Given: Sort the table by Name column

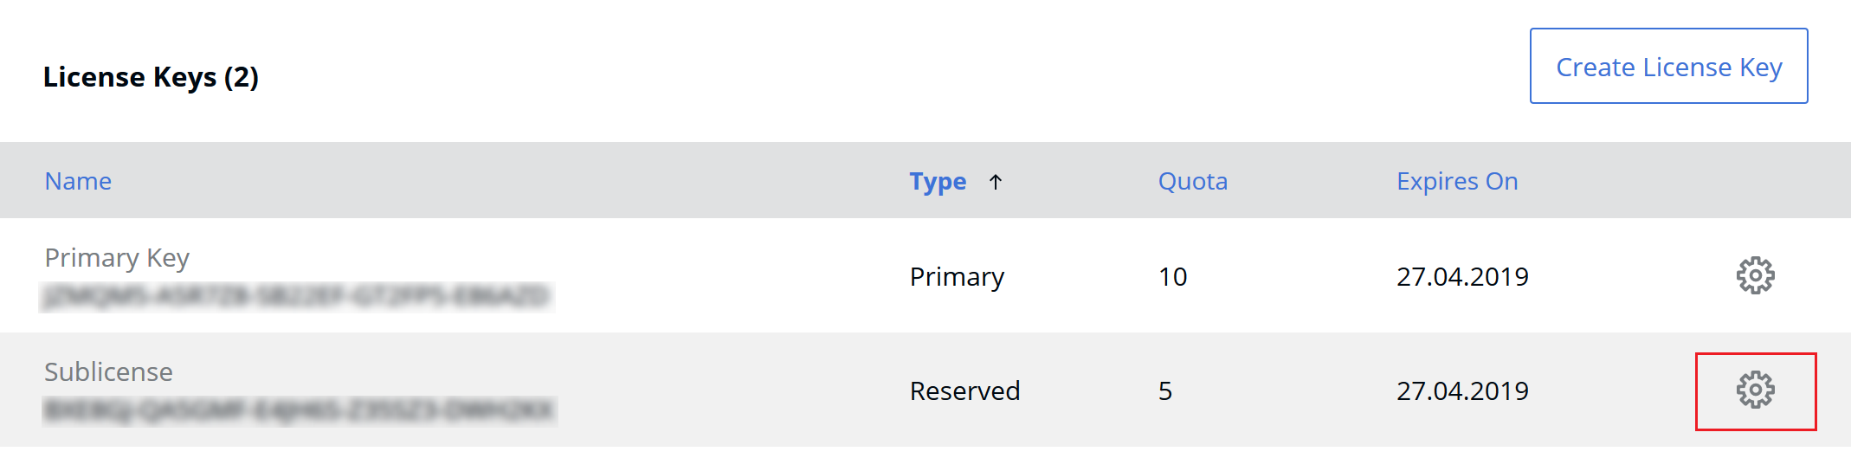Looking at the screenshot, I should (78, 181).
